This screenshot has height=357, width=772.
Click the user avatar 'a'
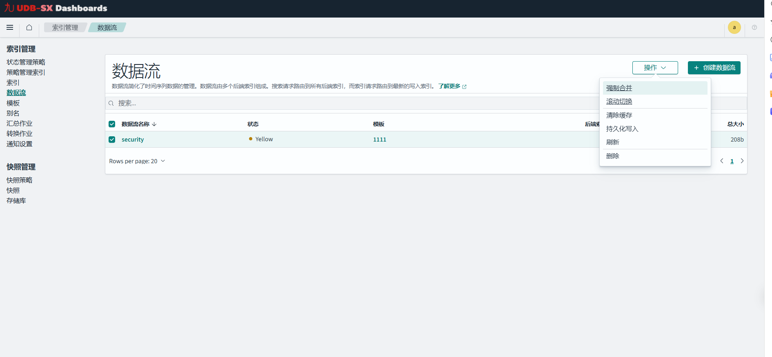coord(734,27)
